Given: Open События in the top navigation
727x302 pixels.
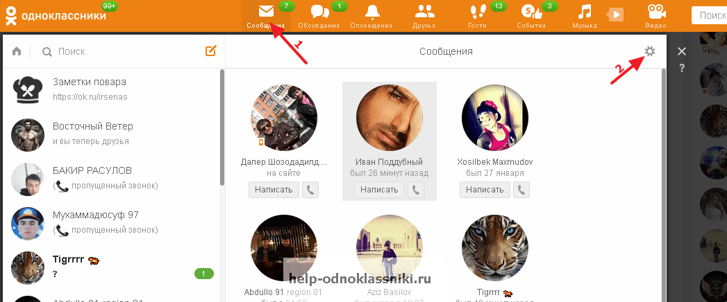Looking at the screenshot, I should pyautogui.click(x=531, y=16).
